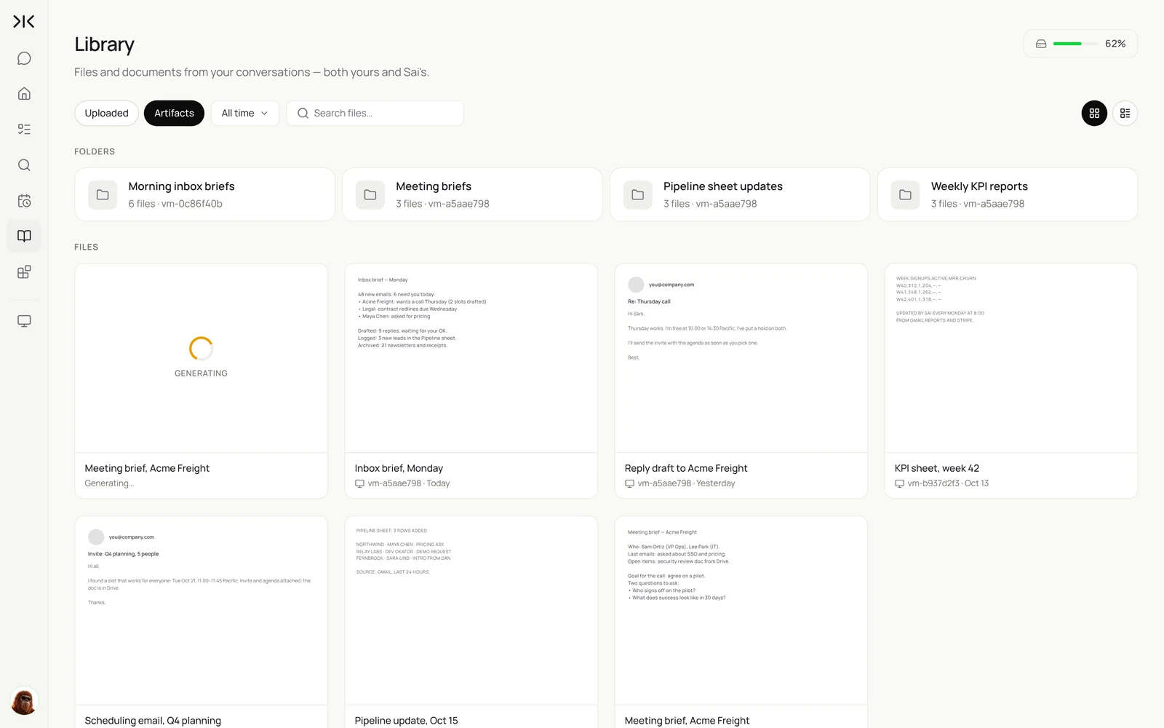The width and height of the screenshot is (1164, 728).
Task: Switch to grid view
Action: (1094, 114)
